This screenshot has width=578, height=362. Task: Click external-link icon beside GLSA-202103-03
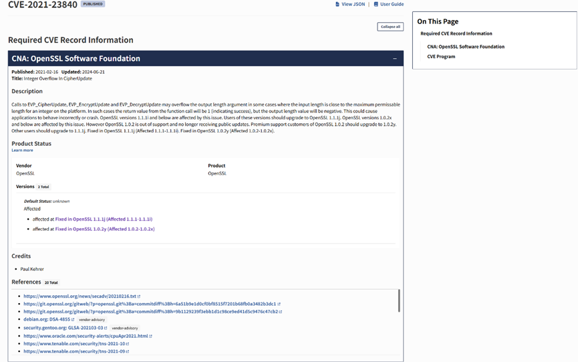tap(106, 328)
